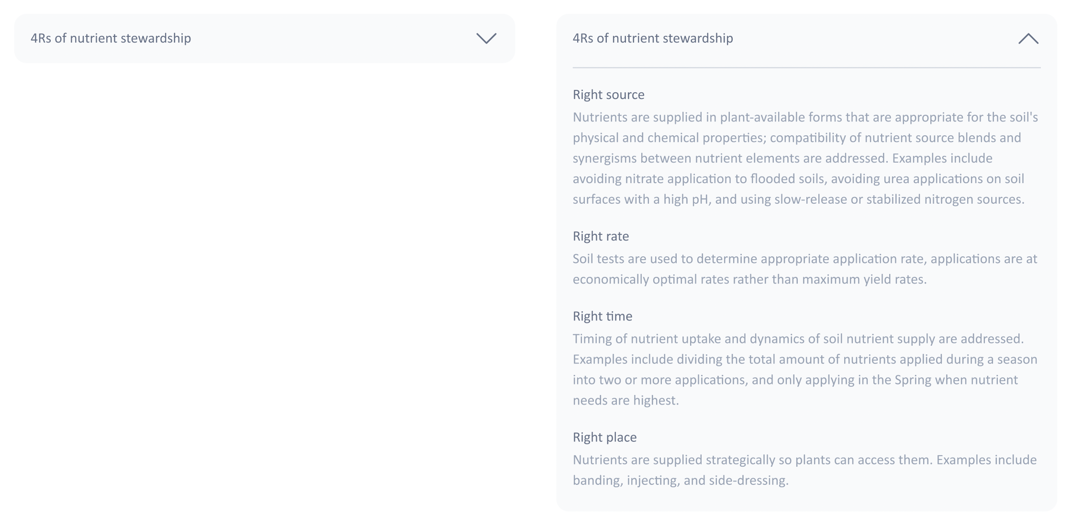Click the expanded panel's '4Rs of nutrient stewardship' title
This screenshot has height=526, width=1072.
(652, 38)
